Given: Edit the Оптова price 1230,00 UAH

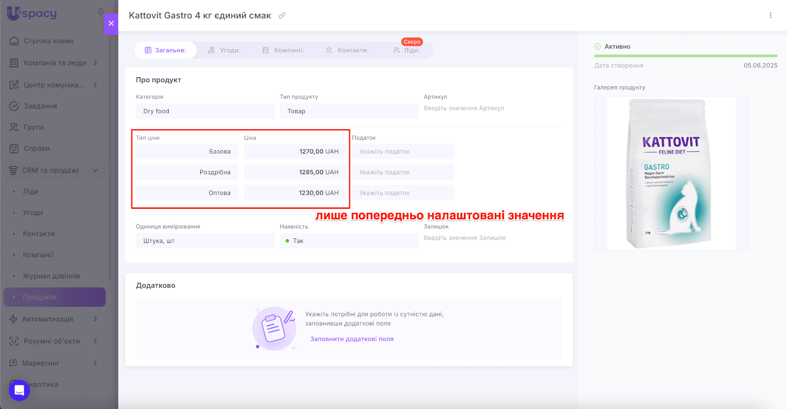Looking at the screenshot, I should pyautogui.click(x=295, y=193).
